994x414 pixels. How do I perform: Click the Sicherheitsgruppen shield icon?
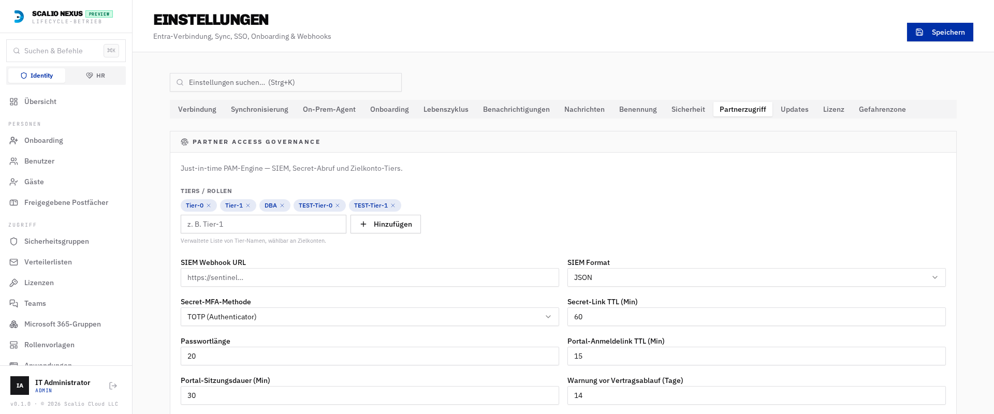pyautogui.click(x=14, y=241)
